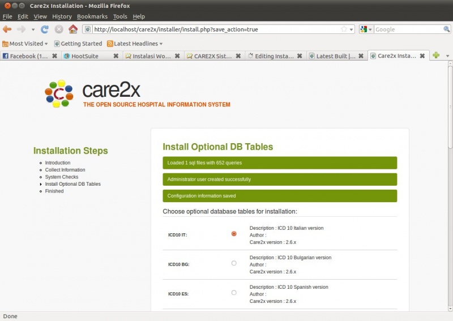The width and height of the screenshot is (453, 321).
Task: Select the ICD10 ES radio button
Action: pyautogui.click(x=234, y=293)
